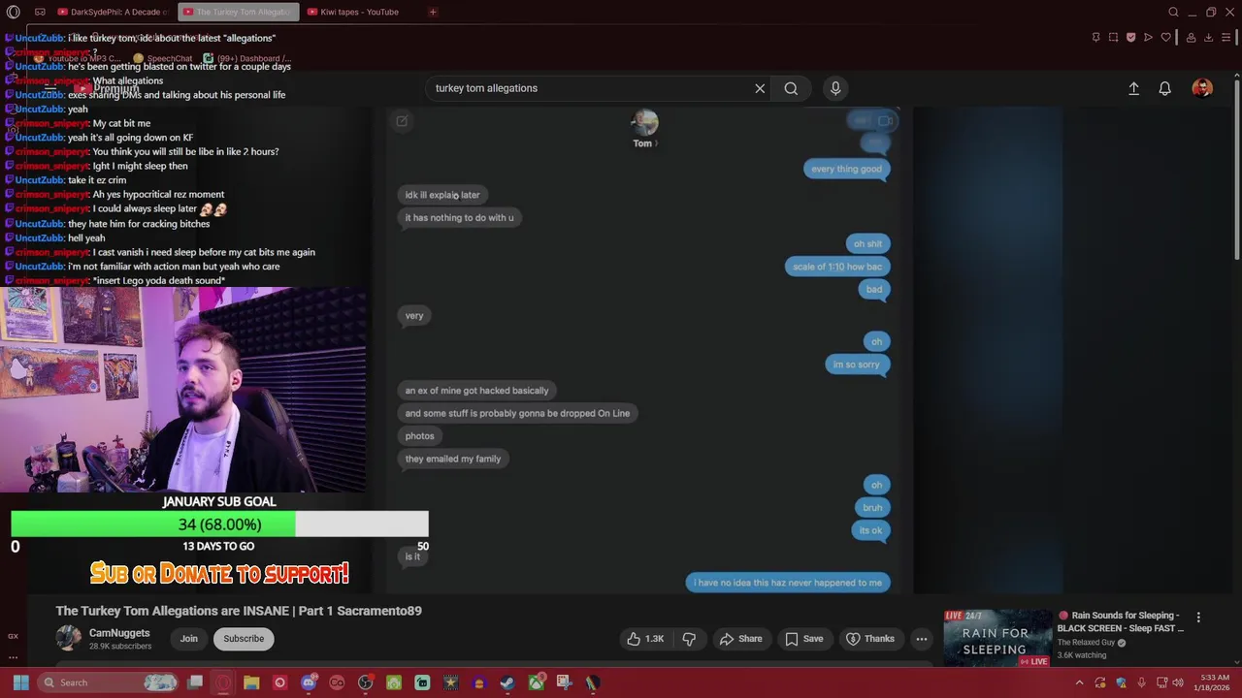This screenshot has height=698, width=1242.
Task: Click the Share button
Action: coord(740,639)
